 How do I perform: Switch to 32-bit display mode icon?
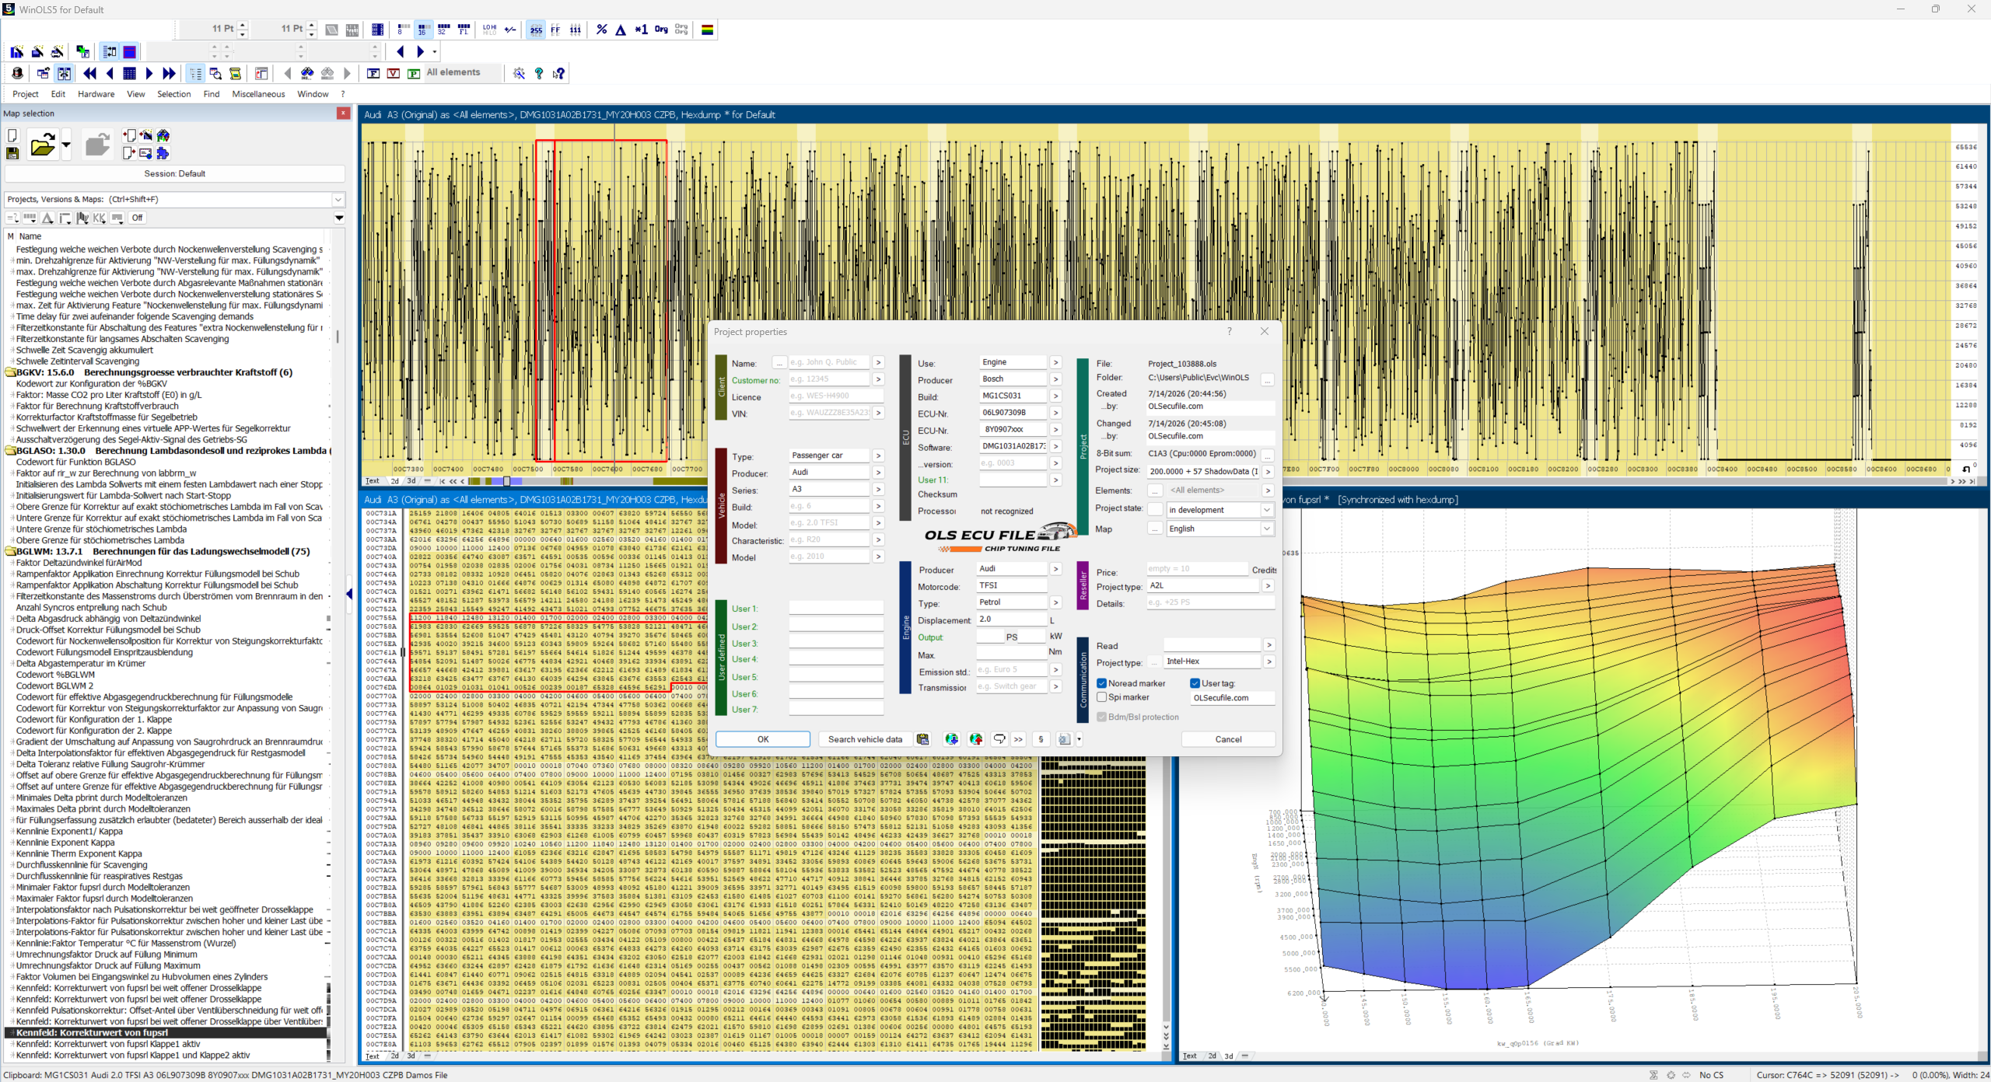(x=443, y=30)
